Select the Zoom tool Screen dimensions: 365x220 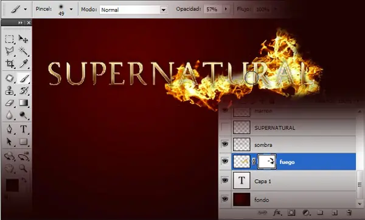pyautogui.click(x=23, y=168)
